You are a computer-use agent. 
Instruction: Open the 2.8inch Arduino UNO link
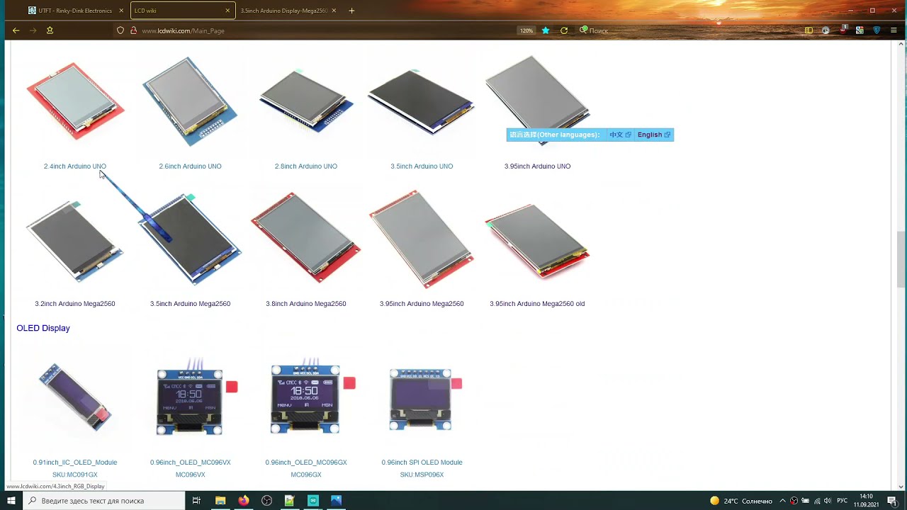click(306, 166)
